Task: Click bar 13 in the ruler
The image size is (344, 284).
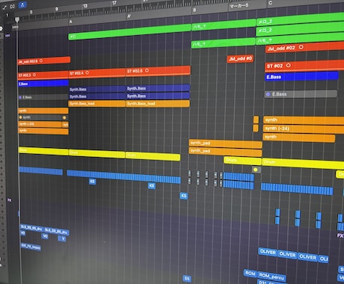Action: pyautogui.click(x=85, y=6)
